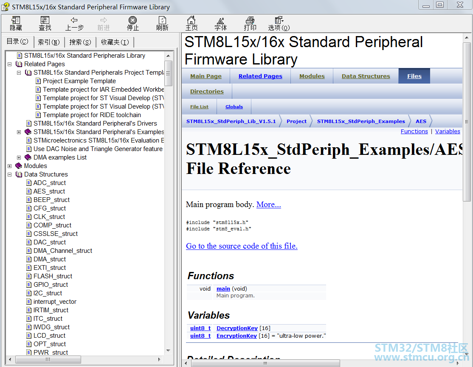Open the Options (选项) toolbar icon

click(279, 20)
